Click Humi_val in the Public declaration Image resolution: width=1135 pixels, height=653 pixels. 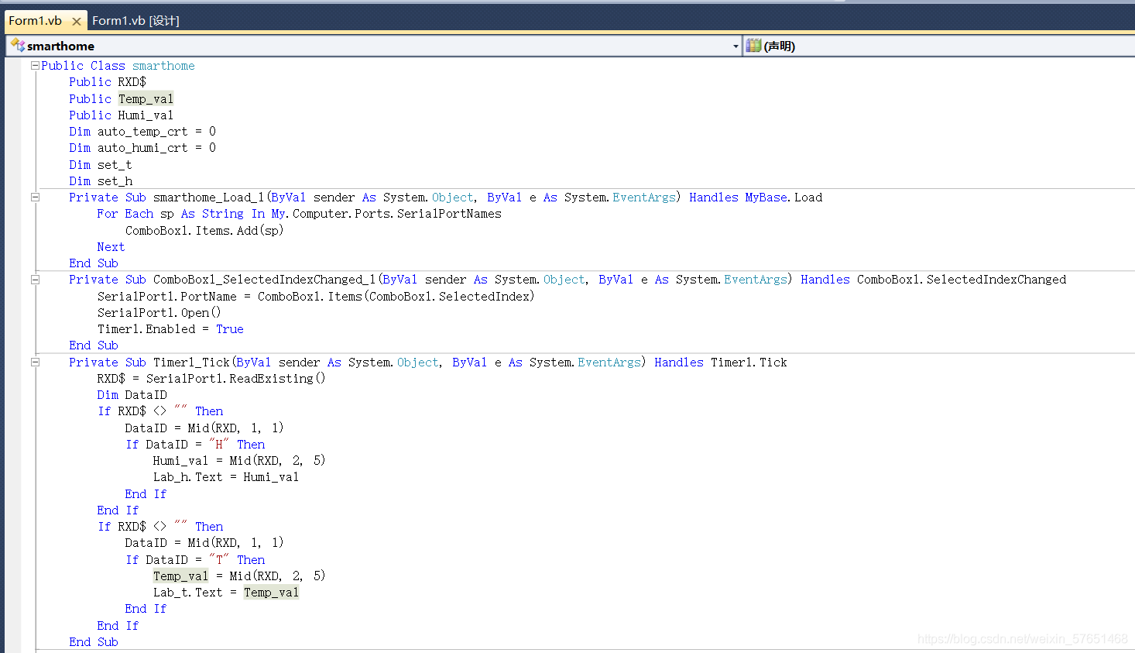[x=146, y=115]
